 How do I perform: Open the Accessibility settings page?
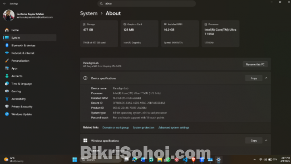[x=19, y=99]
